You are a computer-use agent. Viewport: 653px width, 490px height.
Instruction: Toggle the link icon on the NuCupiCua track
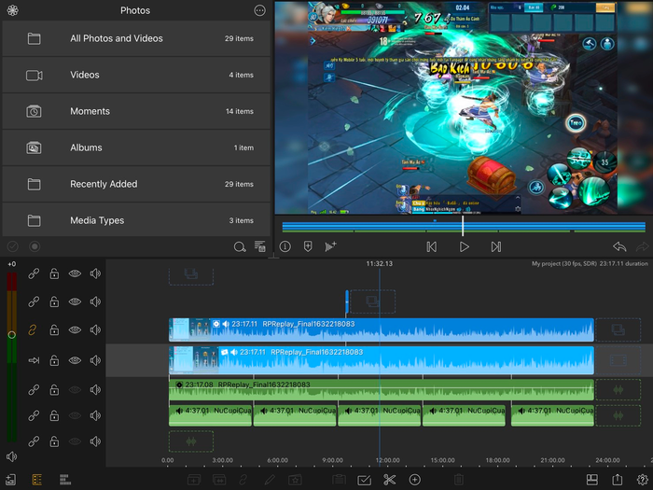pyautogui.click(x=34, y=415)
